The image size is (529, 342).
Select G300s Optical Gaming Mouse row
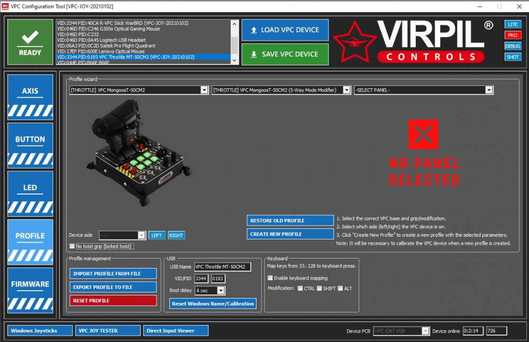click(x=143, y=29)
